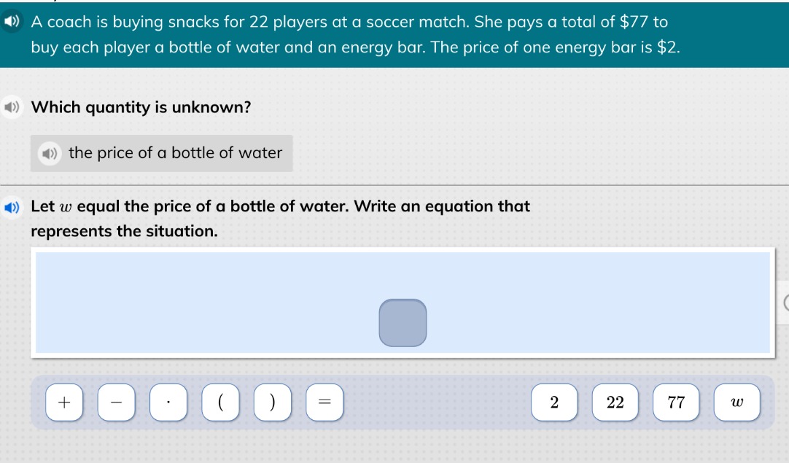Choose the number 77 tile
Image resolution: width=789 pixels, height=463 pixels.
pyautogui.click(x=676, y=402)
